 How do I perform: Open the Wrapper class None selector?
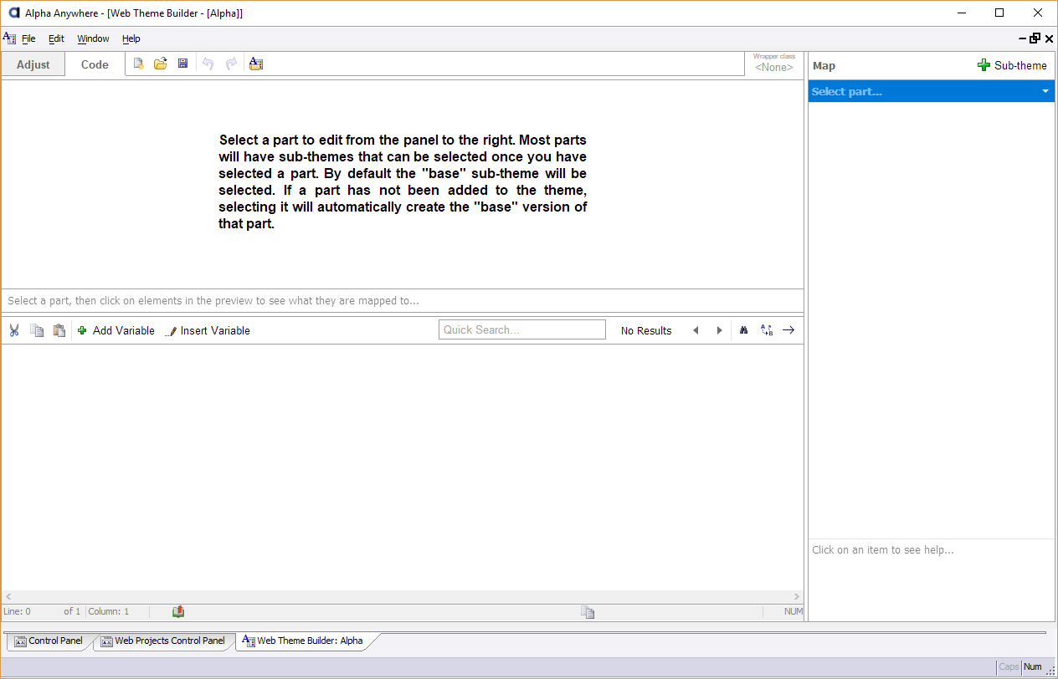[x=774, y=67]
